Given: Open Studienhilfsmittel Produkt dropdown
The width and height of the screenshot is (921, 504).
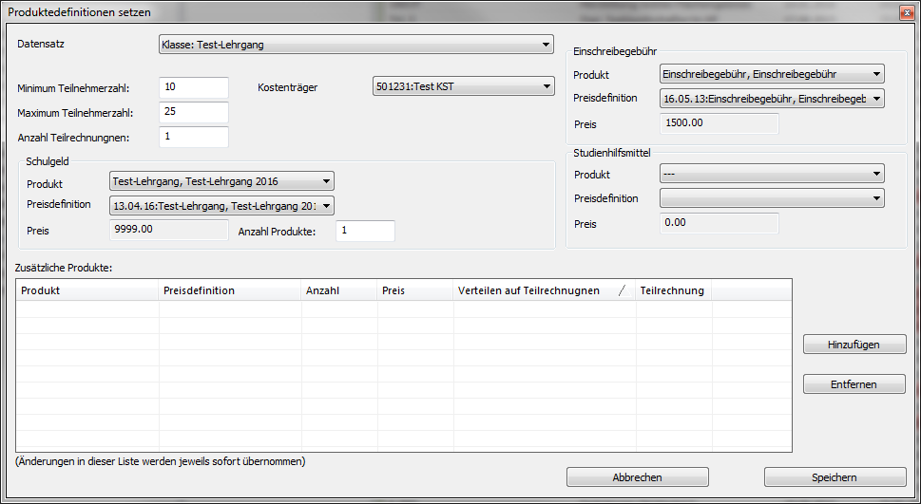Looking at the screenshot, I should (771, 174).
